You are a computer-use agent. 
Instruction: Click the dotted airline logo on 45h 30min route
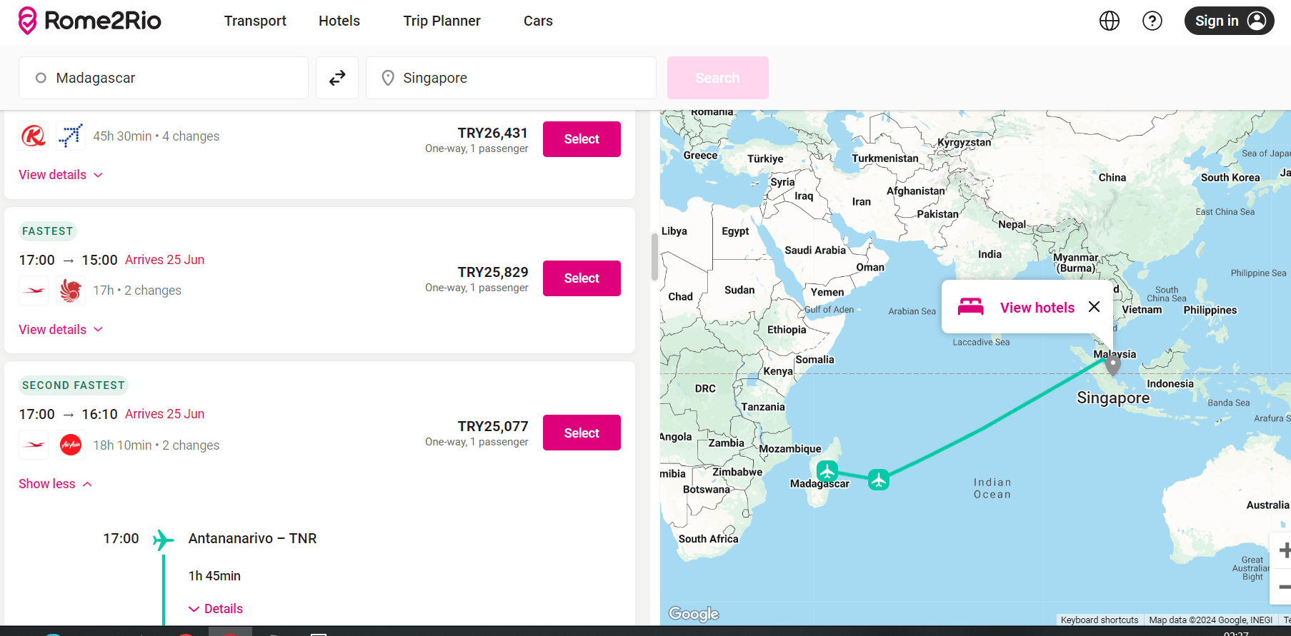pyautogui.click(x=71, y=136)
